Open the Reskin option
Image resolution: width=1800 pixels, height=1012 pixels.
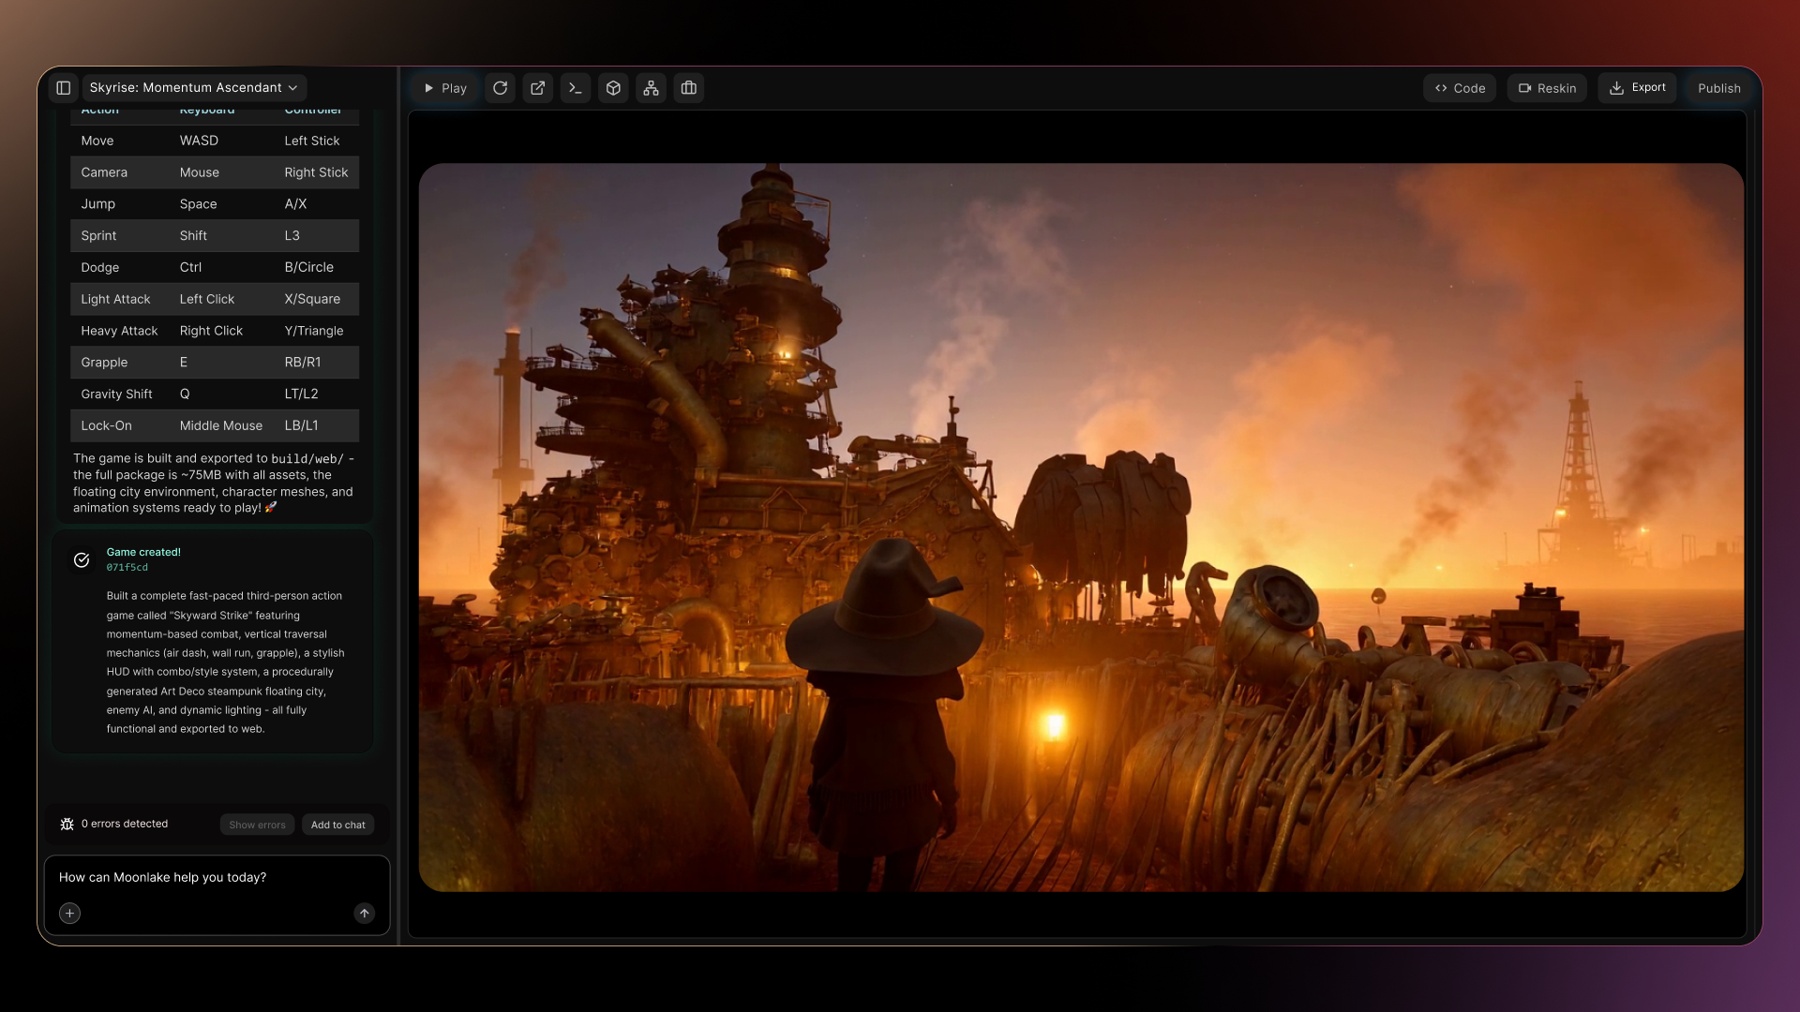coord(1547,88)
